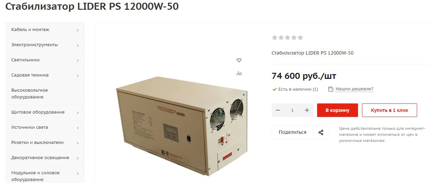430x183 pixels.
Task: Click the share network icon
Action: (x=321, y=132)
